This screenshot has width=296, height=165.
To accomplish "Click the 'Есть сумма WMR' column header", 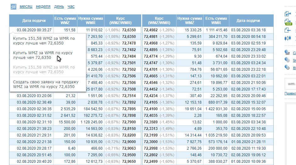I will click(216, 21).
